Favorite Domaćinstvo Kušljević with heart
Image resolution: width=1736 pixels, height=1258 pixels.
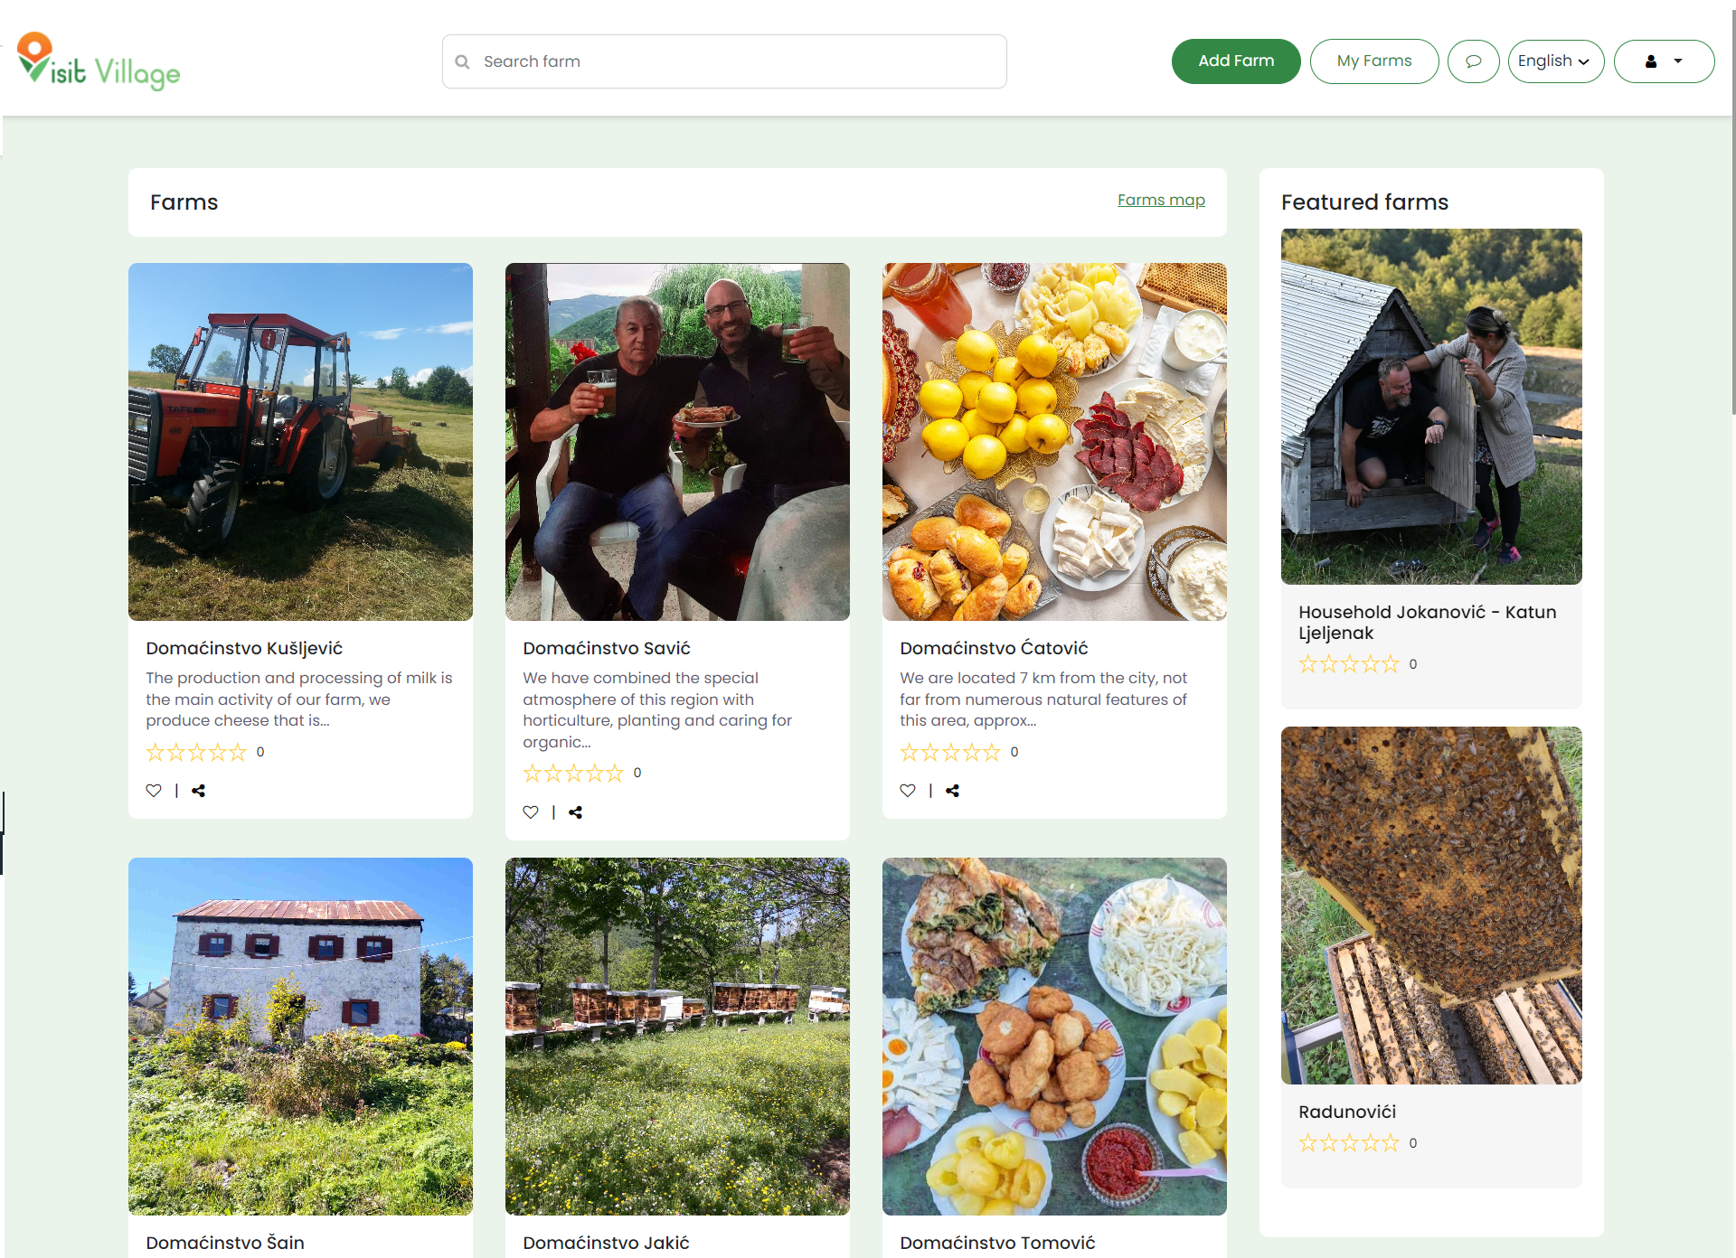coord(154,791)
